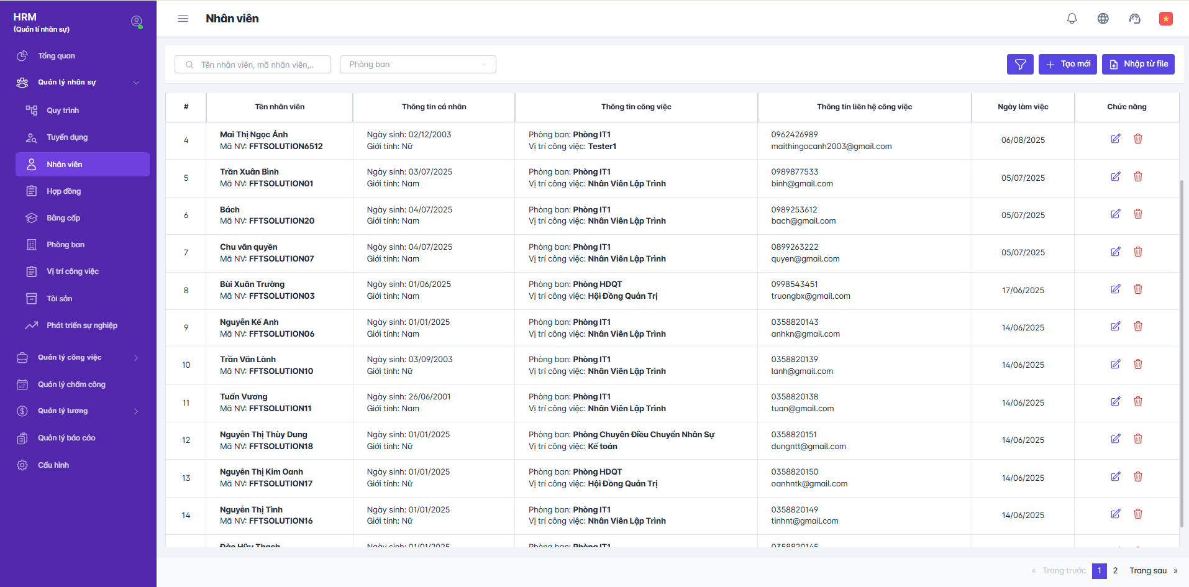Viewport: 1189px width, 587px height.
Task: Edit employee Mai Thị Ngọc Ánh
Action: tap(1116, 139)
